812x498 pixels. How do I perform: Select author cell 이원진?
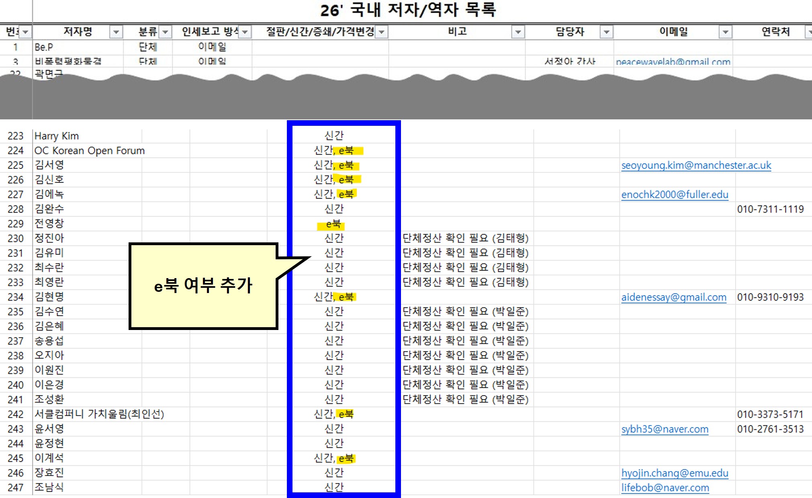[x=87, y=370]
